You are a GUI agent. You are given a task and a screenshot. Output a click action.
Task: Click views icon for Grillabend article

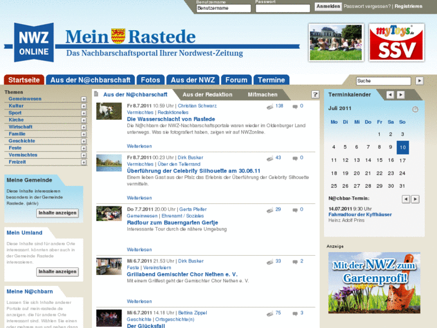pyautogui.click(x=270, y=262)
